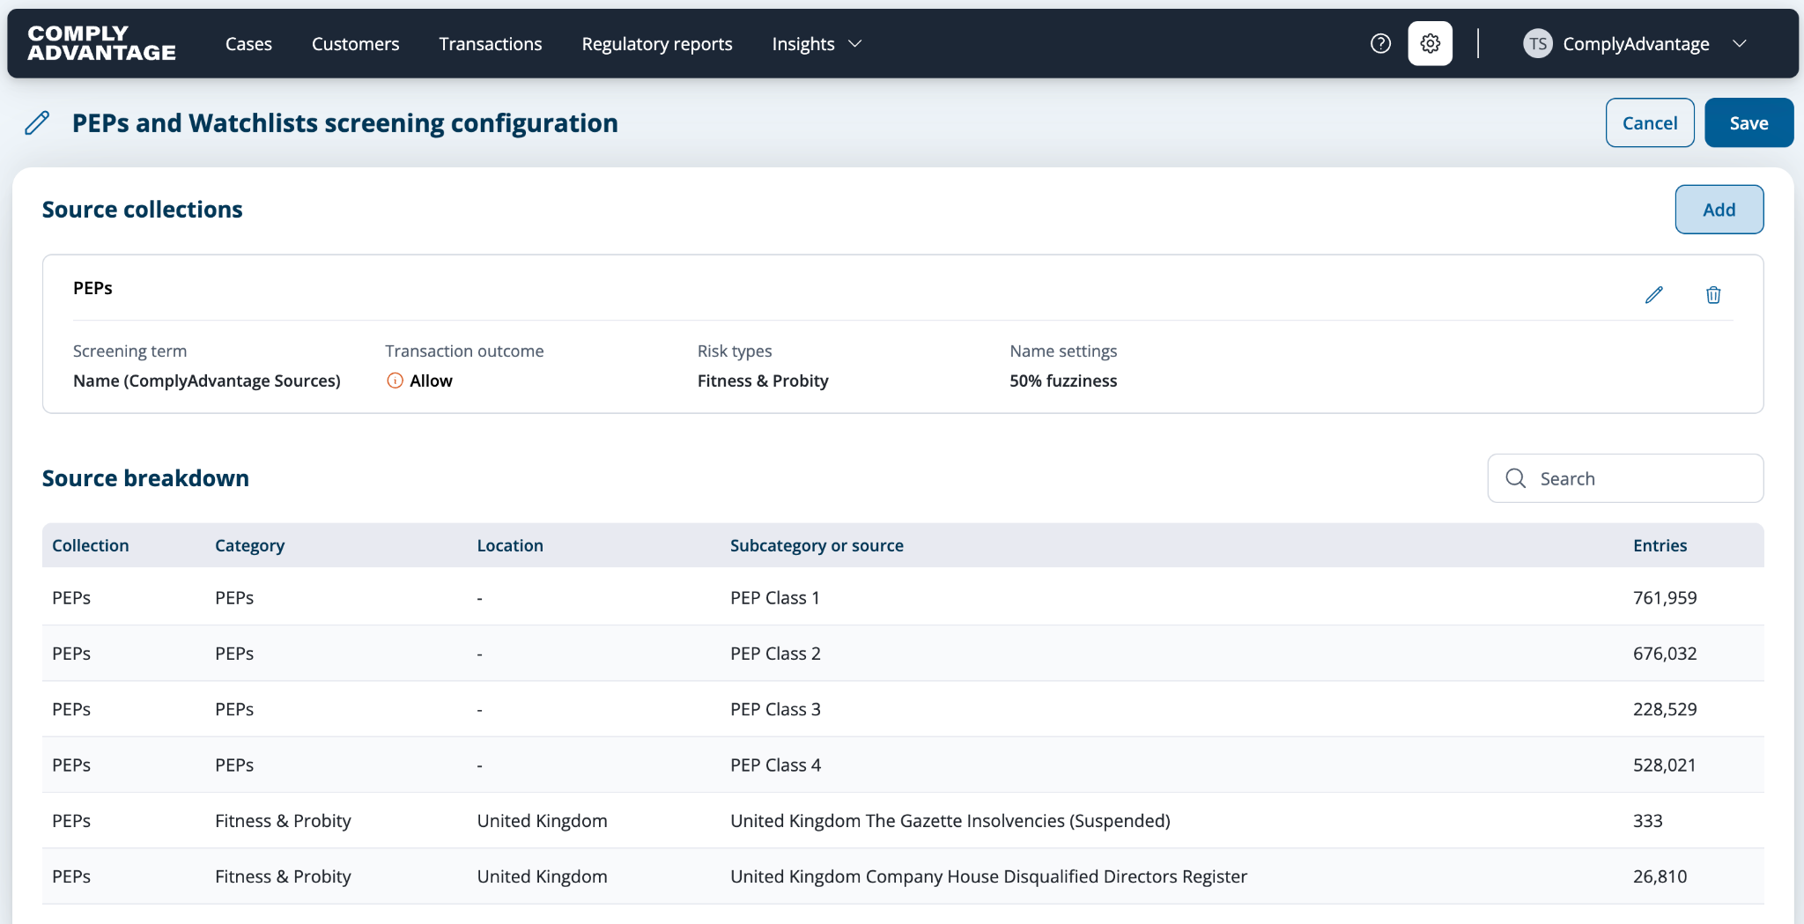Click the page title text

point(345,122)
